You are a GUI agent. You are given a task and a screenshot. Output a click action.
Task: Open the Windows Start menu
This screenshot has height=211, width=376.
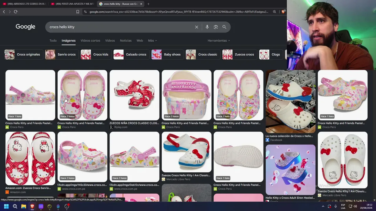coord(6,206)
